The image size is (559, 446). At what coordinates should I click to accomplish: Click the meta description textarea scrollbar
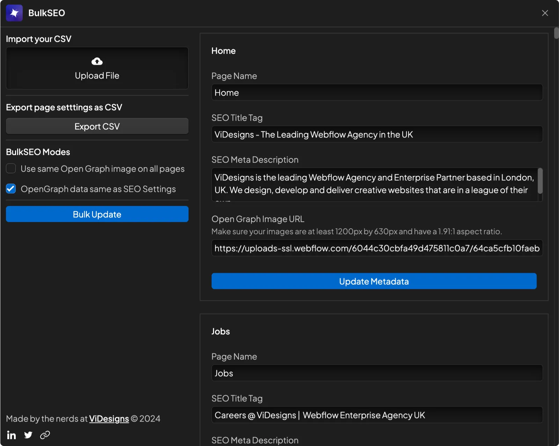click(x=540, y=181)
